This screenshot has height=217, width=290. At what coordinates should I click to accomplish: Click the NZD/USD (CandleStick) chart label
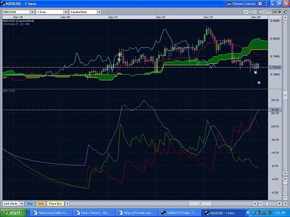(19, 21)
